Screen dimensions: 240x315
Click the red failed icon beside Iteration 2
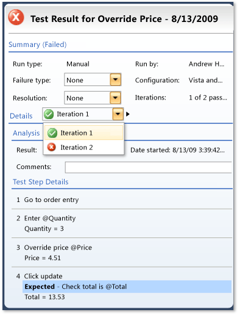(52, 147)
